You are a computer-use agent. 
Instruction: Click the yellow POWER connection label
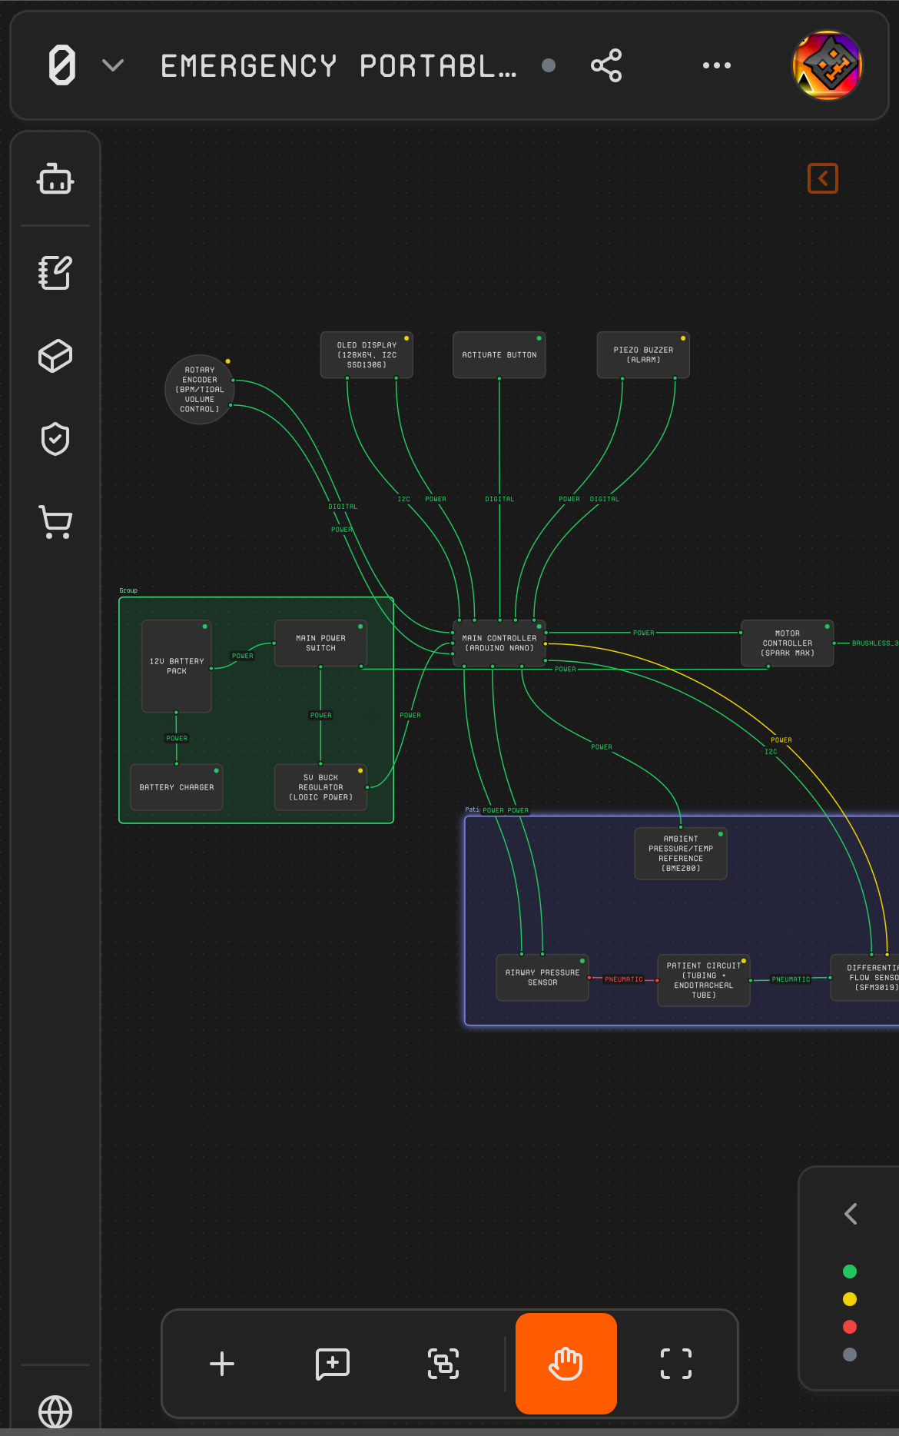click(781, 740)
